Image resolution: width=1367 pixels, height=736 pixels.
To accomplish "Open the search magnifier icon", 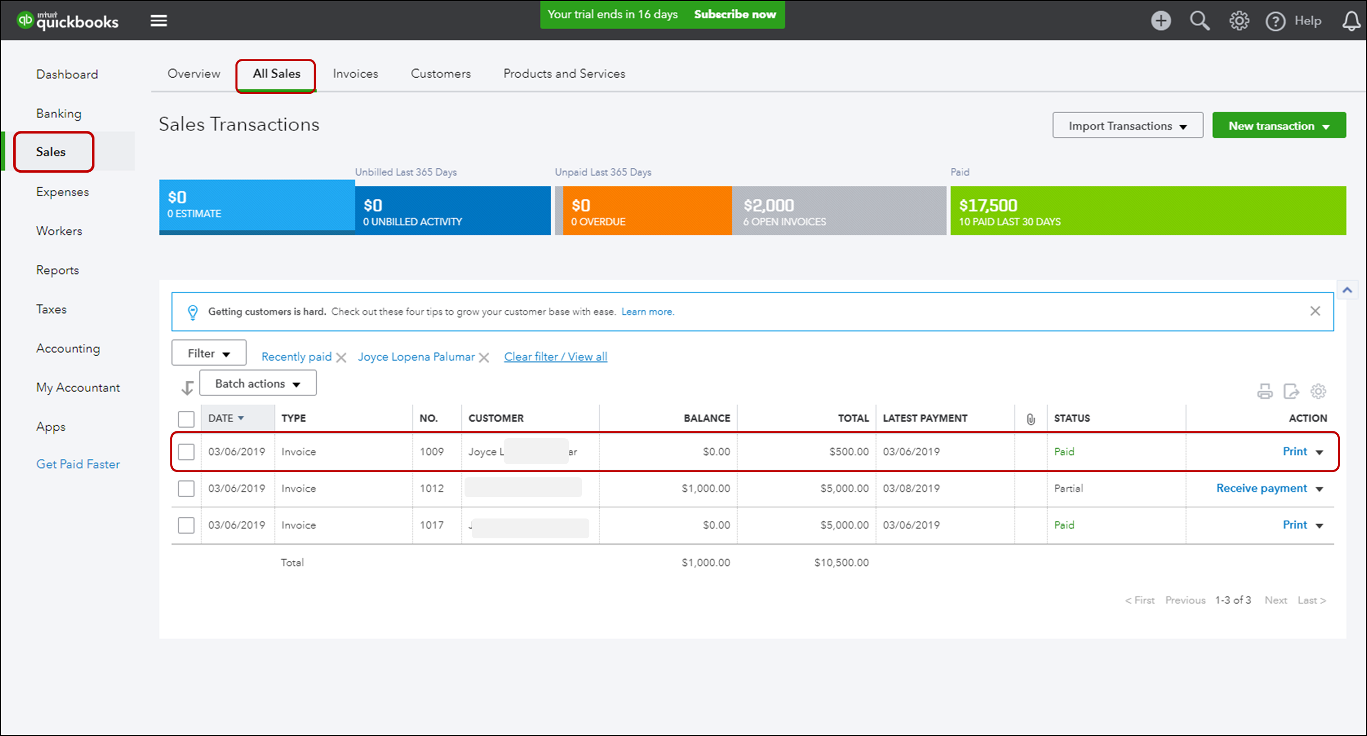I will click(1199, 21).
